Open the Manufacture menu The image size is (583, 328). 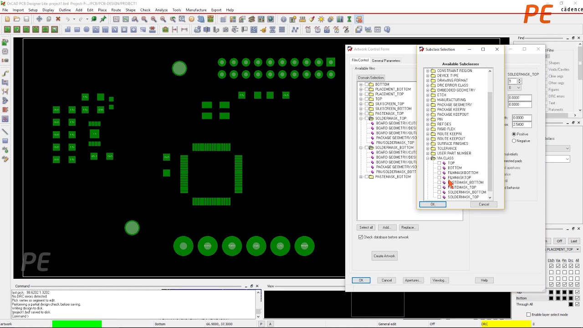[x=196, y=10]
